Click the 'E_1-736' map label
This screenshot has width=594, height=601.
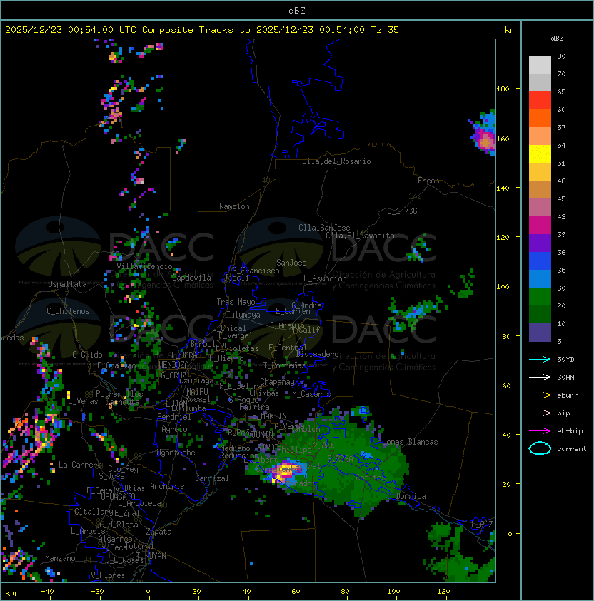(x=402, y=211)
